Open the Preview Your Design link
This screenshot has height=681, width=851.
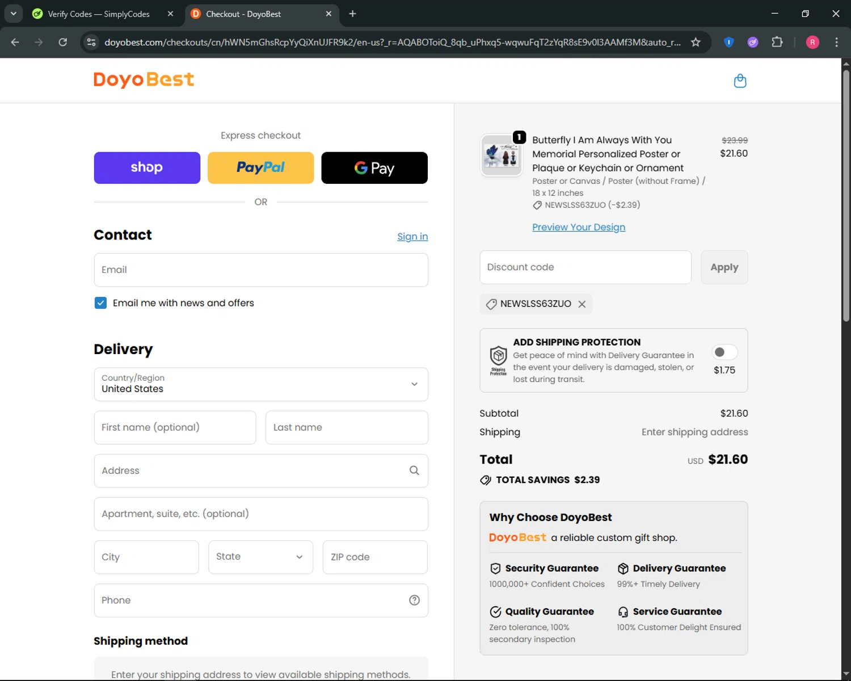tap(579, 227)
